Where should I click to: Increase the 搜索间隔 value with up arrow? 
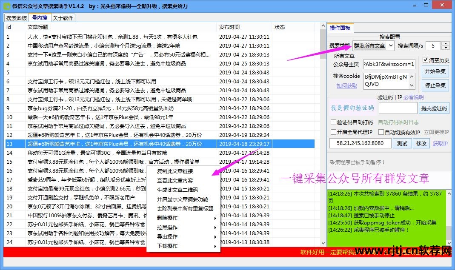[x=446, y=43]
